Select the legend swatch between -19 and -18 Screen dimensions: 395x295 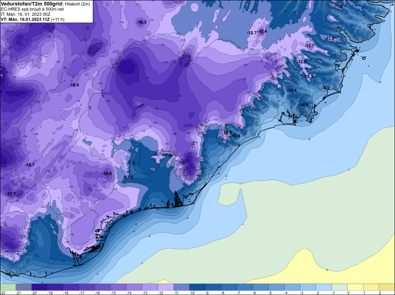click(55, 287)
